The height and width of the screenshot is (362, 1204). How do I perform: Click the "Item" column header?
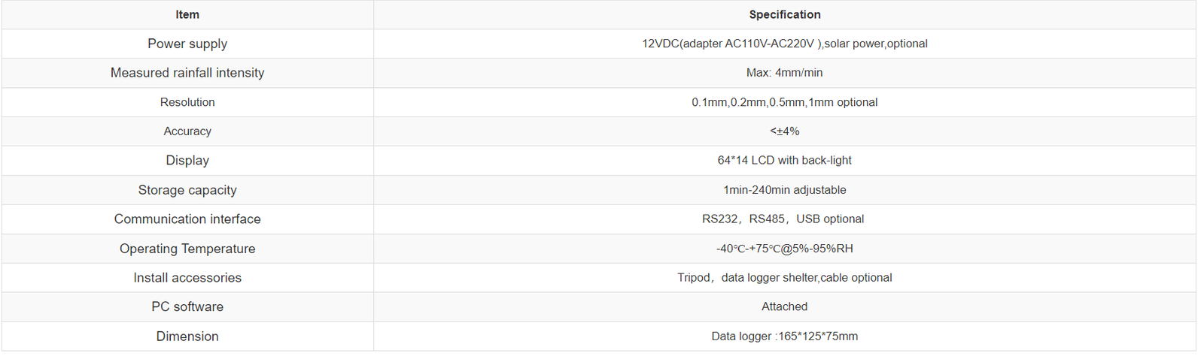coord(187,14)
